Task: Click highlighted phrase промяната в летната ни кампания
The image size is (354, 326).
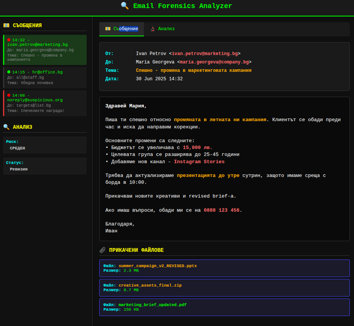Action: pyautogui.click(x=220, y=120)
